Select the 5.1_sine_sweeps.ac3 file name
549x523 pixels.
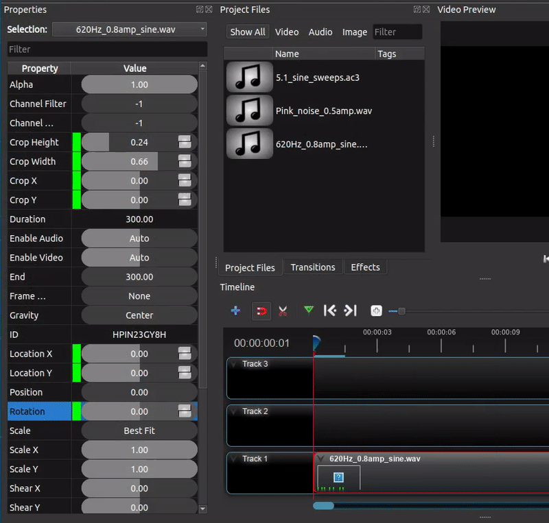[x=318, y=77]
